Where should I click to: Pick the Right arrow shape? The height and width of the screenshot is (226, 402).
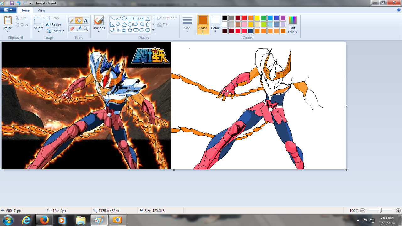pyautogui.click(x=136, y=24)
